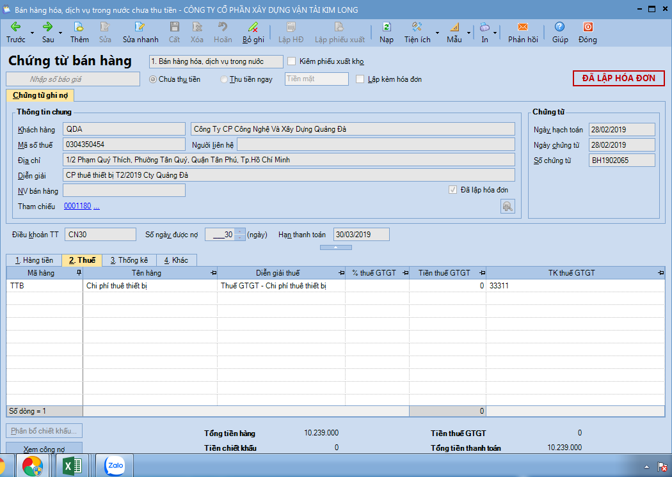Switch to the 4. Khác tab

(x=176, y=260)
